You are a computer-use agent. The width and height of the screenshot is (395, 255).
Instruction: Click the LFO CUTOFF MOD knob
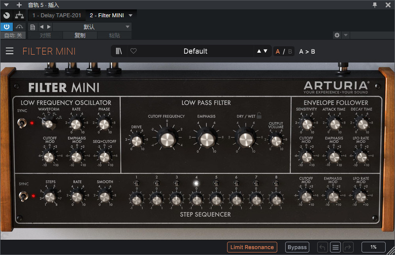click(49, 157)
